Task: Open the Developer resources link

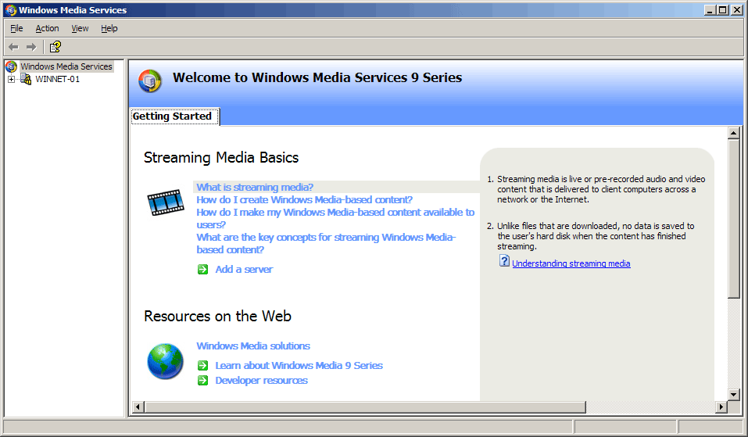Action: tap(261, 380)
